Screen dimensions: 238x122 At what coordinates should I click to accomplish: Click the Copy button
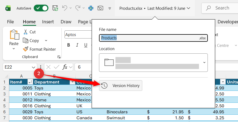(x=31, y=41)
